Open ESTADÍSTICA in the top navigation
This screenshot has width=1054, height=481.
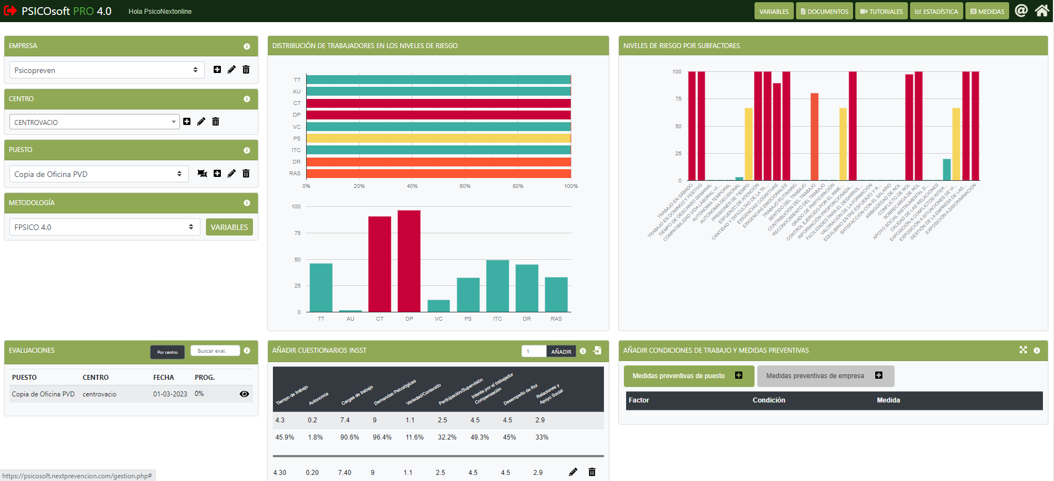[936, 11]
